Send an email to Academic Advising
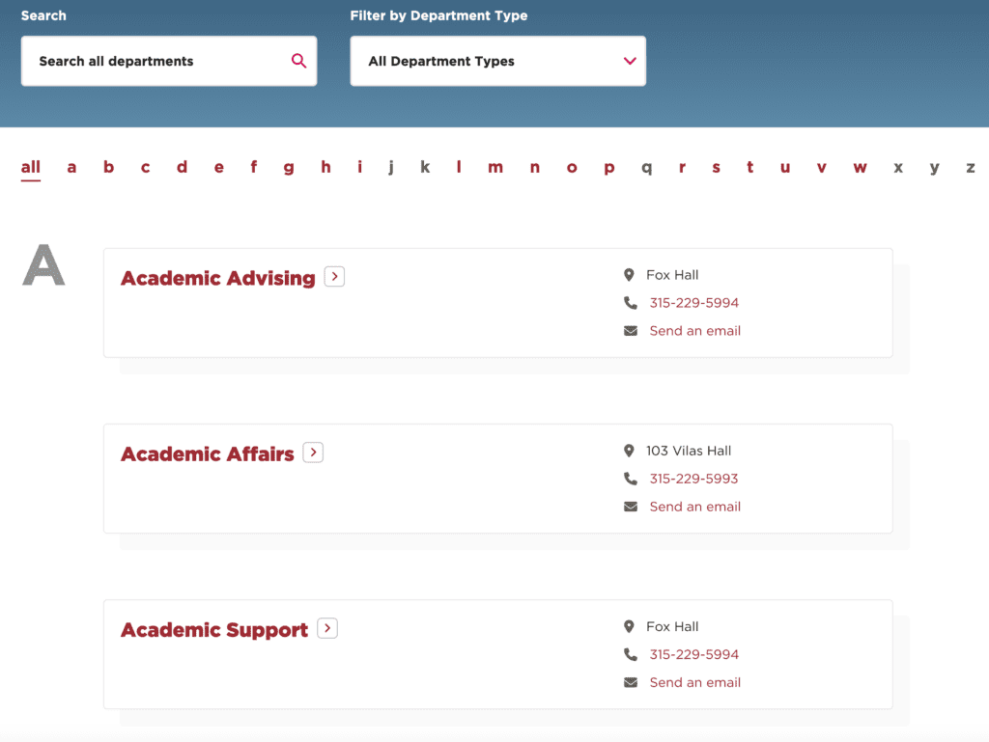The width and height of the screenshot is (989, 742). pyautogui.click(x=694, y=331)
